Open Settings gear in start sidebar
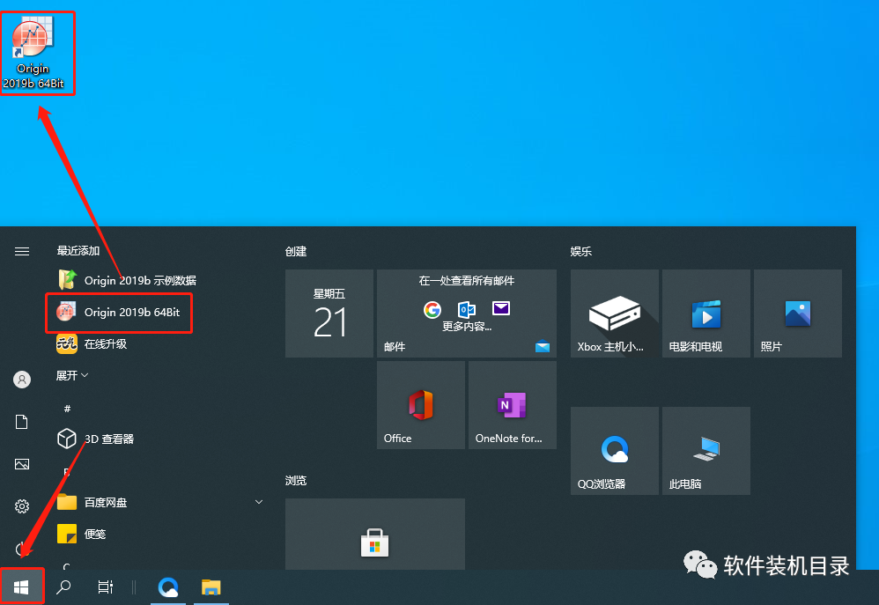879x605 pixels. [22, 506]
